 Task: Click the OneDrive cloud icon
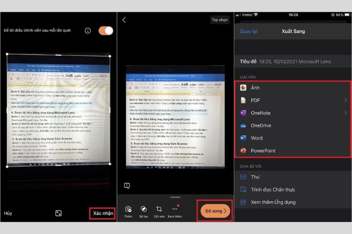[243, 126]
